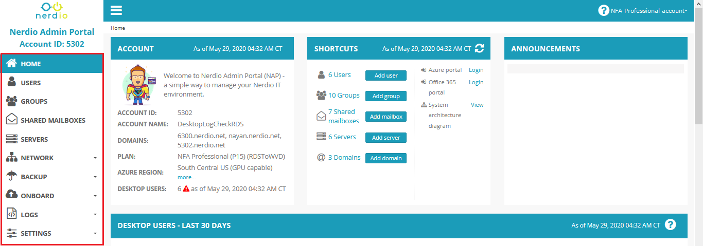Viewport: 703px width, 246px height.
Task: Click the welcome mascot avatar image
Action: pyautogui.click(x=138, y=85)
